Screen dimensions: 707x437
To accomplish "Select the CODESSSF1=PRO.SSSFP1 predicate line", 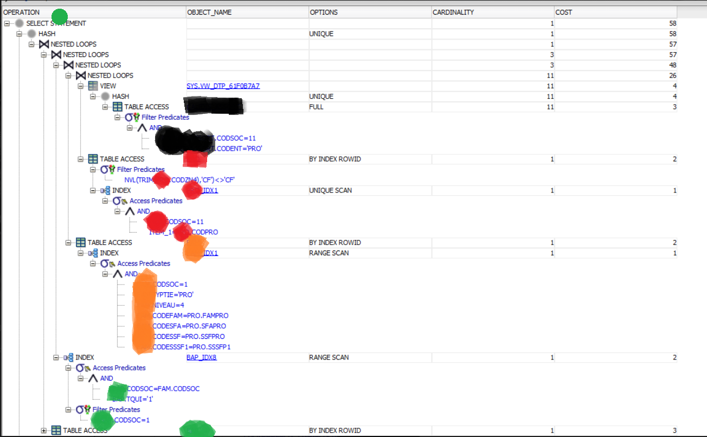I will coord(191,347).
